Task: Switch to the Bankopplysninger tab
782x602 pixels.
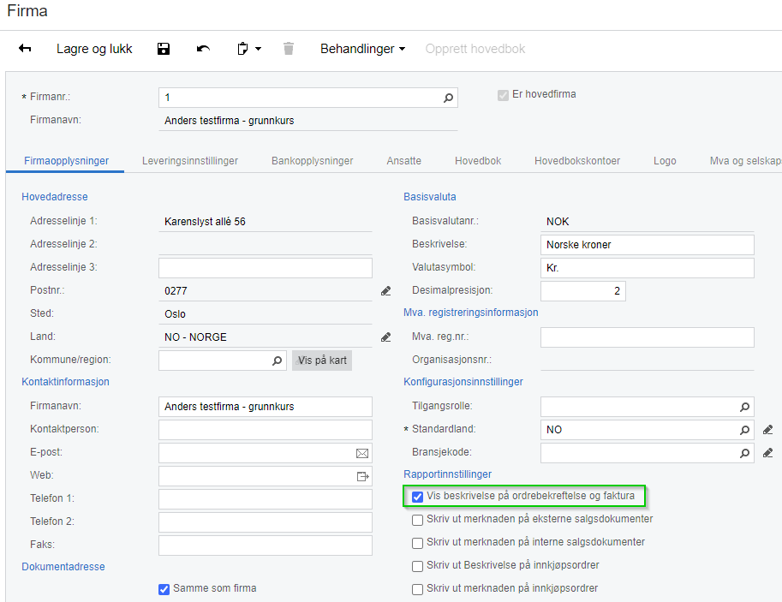Action: pyautogui.click(x=313, y=160)
